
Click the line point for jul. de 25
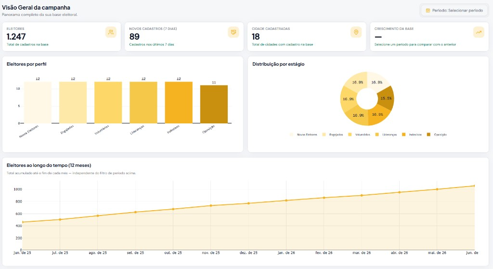(x=60, y=219)
